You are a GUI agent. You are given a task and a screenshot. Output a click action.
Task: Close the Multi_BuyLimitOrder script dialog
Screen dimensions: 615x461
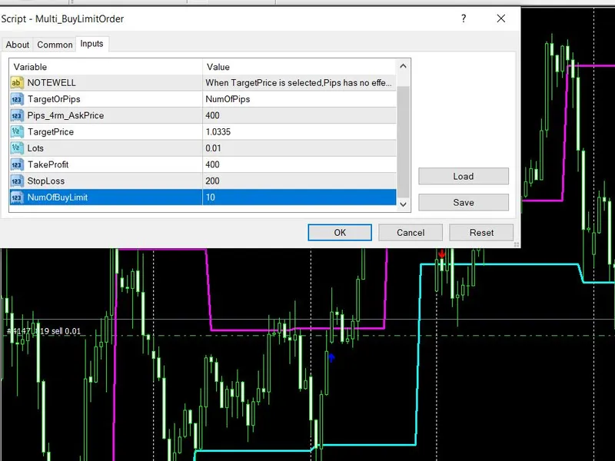[x=501, y=18]
